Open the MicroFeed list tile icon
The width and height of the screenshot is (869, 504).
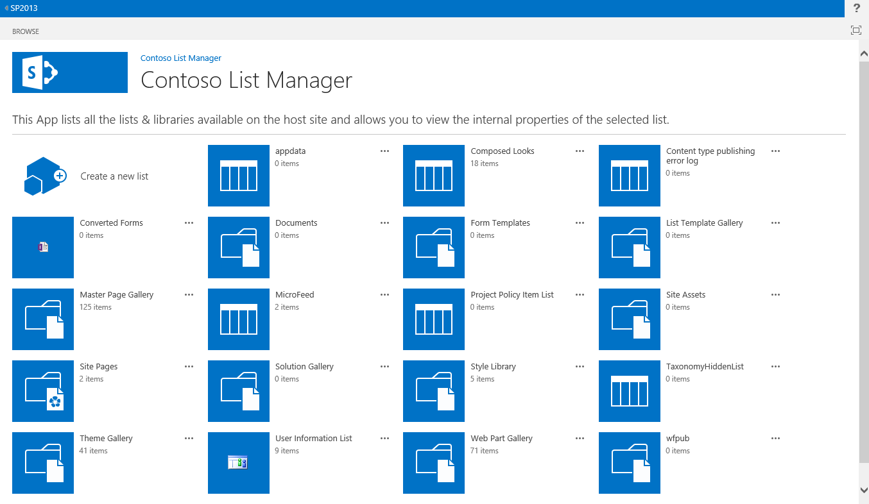coord(239,319)
